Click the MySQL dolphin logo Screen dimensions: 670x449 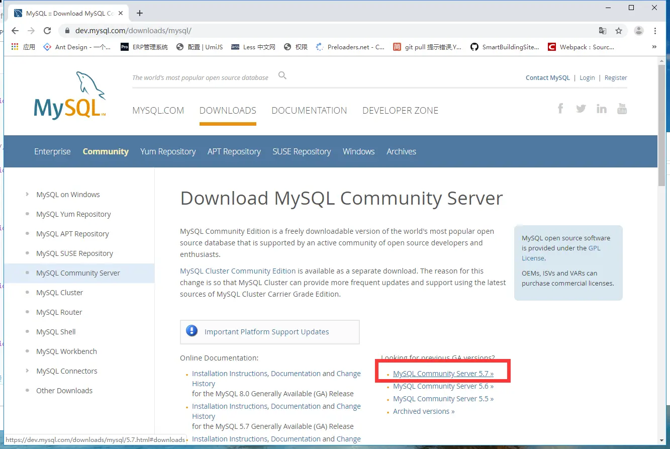point(70,96)
